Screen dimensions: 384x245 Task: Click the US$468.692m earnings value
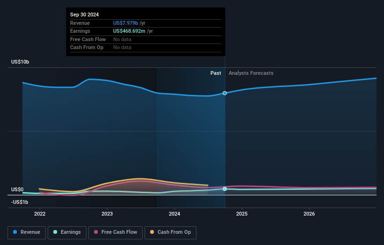(x=129, y=31)
